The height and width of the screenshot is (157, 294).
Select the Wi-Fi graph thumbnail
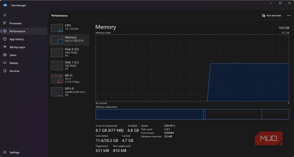click(x=57, y=79)
